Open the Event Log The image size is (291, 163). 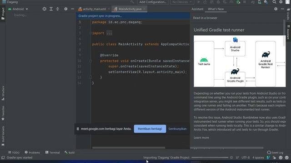(x=275, y=153)
